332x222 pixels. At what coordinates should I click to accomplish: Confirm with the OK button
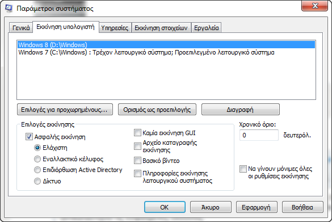point(165,207)
